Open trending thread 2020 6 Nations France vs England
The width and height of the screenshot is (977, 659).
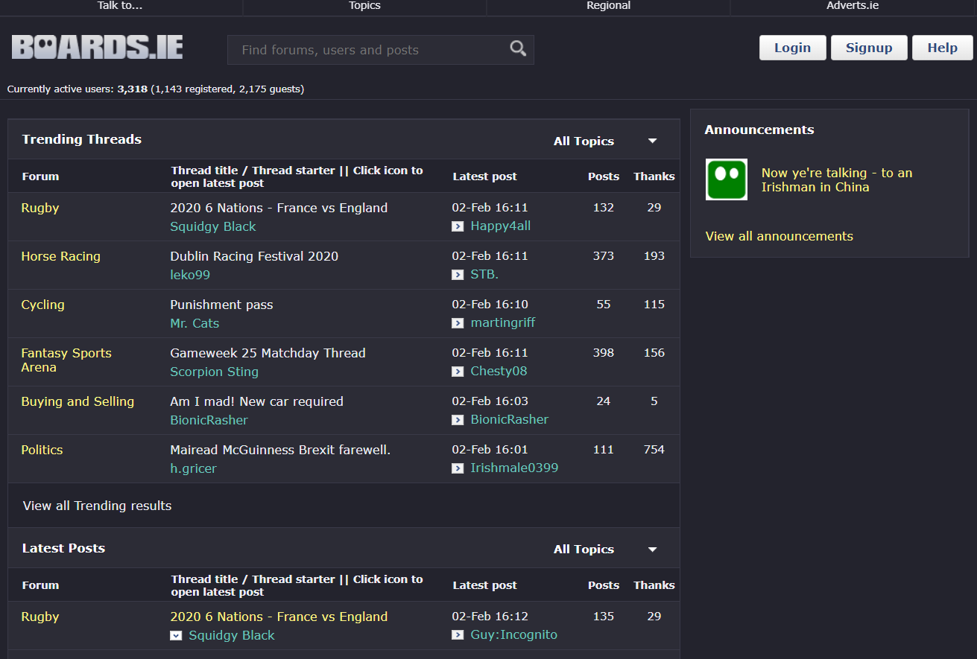point(279,208)
